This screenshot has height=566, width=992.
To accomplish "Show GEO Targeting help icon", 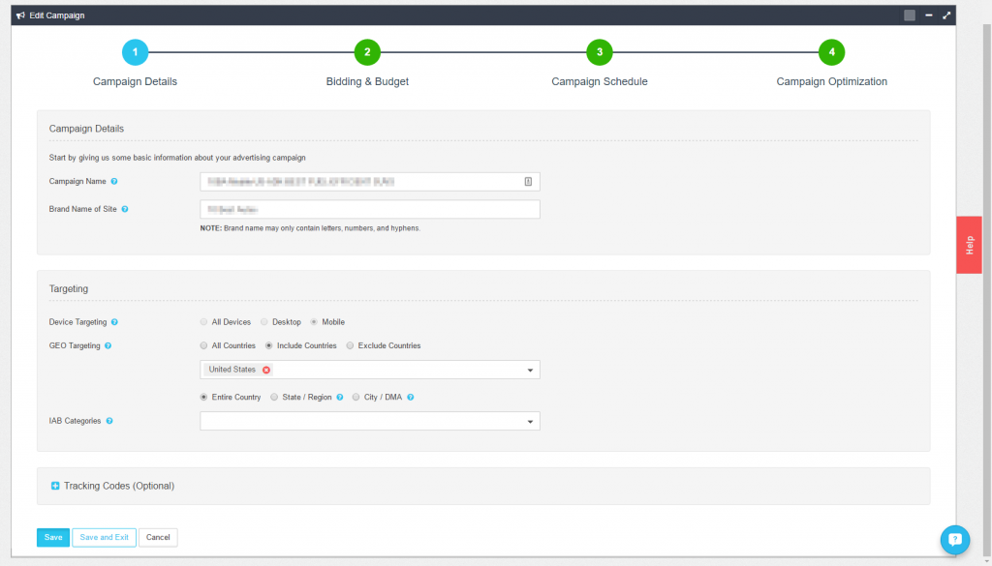I will [108, 346].
